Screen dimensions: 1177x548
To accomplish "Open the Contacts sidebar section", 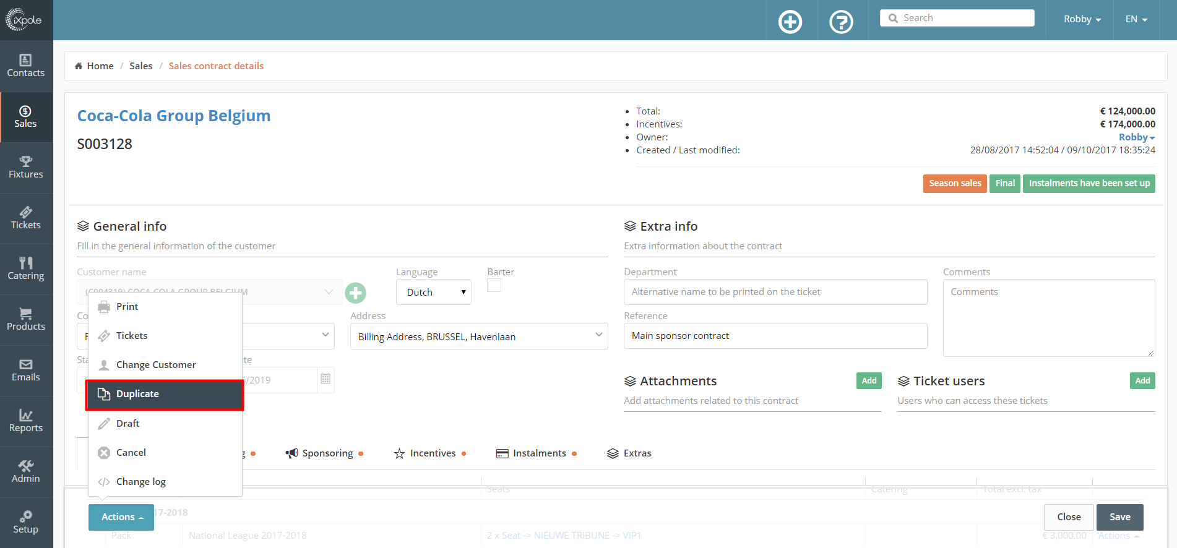I will 26,66.
